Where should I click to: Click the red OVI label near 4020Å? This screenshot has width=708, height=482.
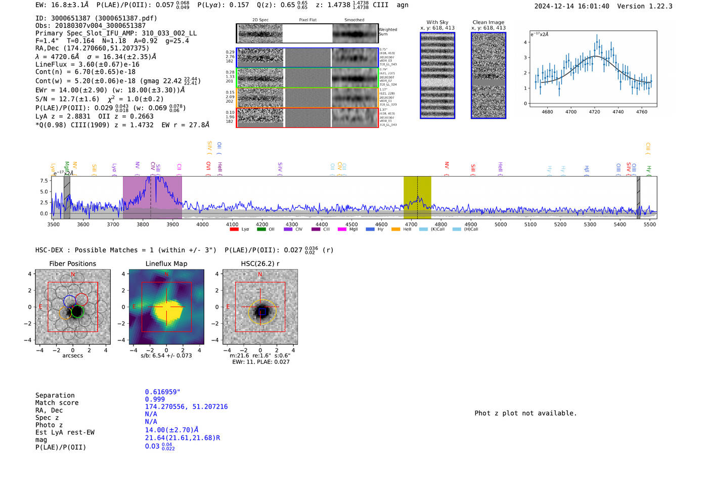pos(208,168)
